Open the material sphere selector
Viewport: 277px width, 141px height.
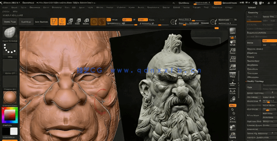pos(10,97)
